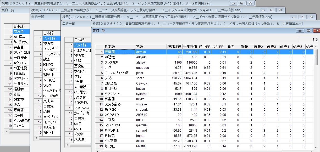Click the 優先4 column header
This screenshot has height=152, width=320.
point(286,47)
